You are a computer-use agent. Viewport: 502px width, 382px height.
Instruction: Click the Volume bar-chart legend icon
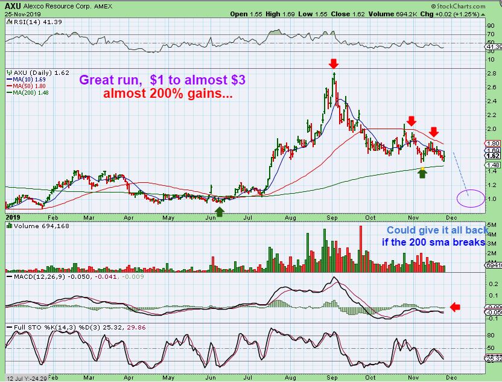tap(9, 226)
